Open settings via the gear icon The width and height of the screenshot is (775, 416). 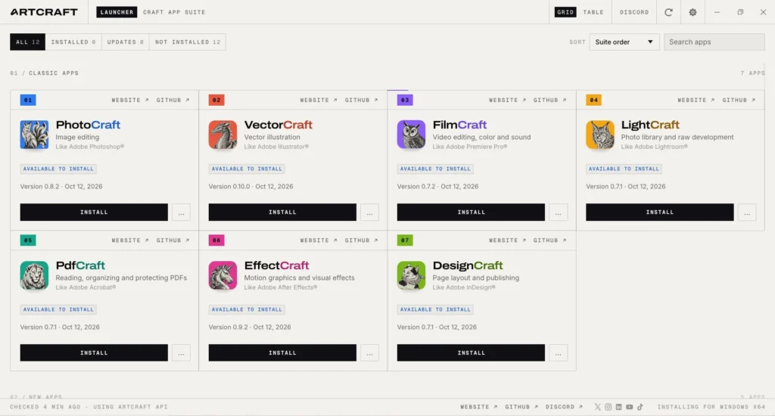coord(693,12)
